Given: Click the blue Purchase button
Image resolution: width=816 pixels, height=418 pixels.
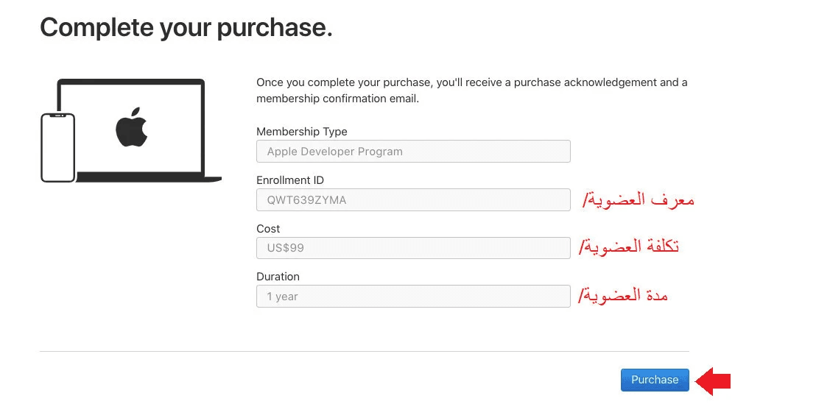Looking at the screenshot, I should coord(655,380).
